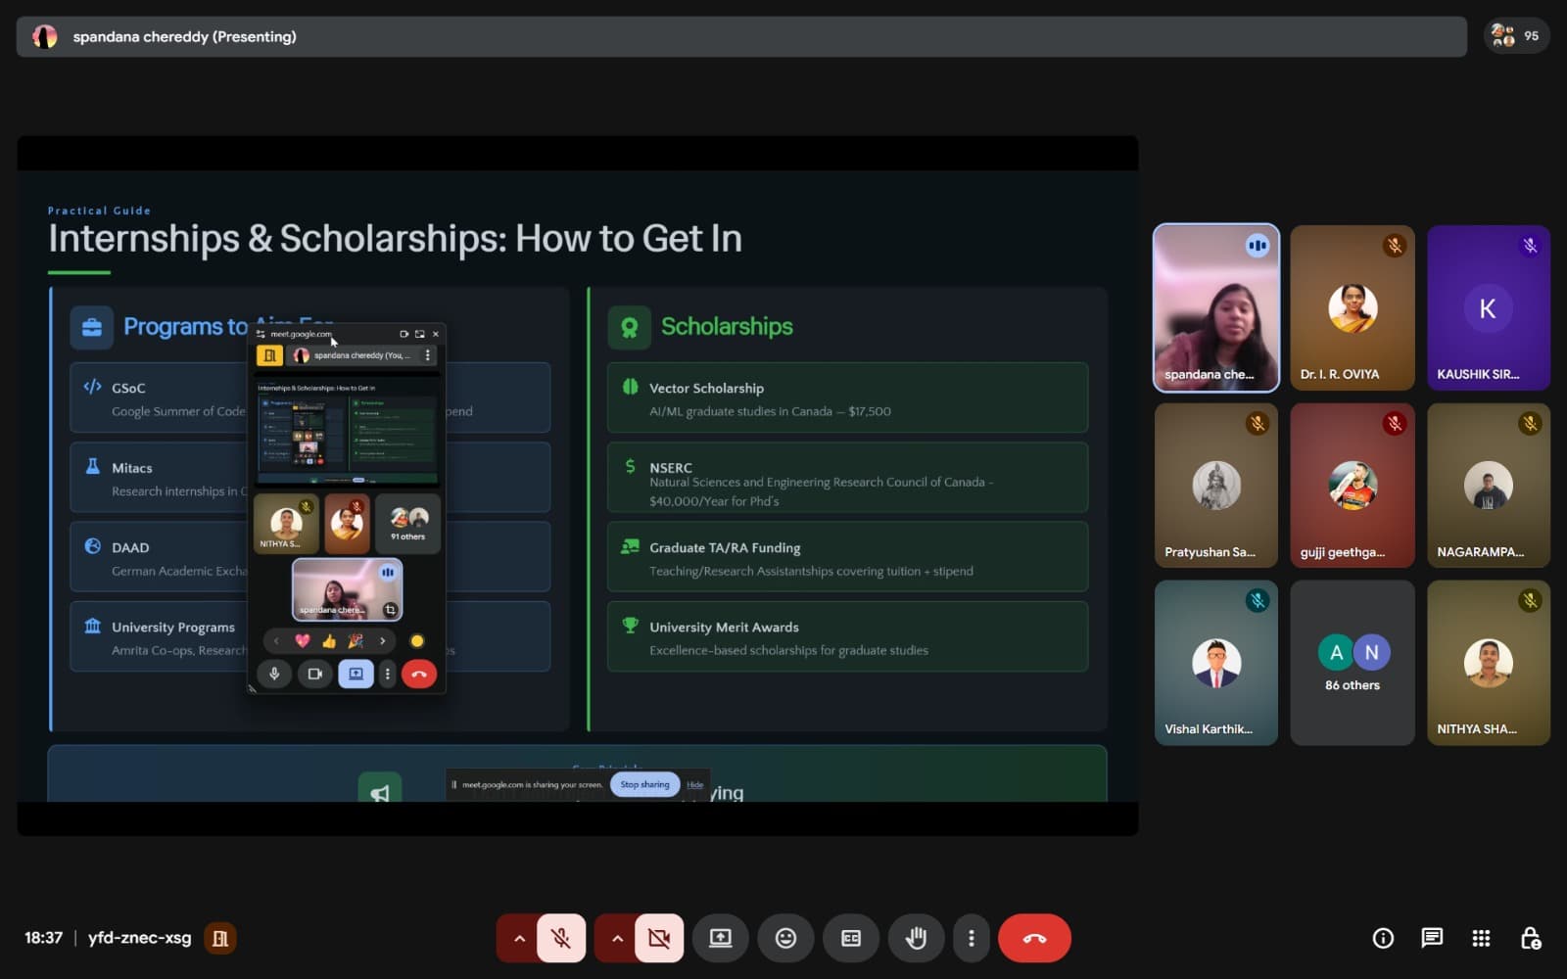
Task: Click the Vector Scholarship card on the slide
Action: point(847,397)
